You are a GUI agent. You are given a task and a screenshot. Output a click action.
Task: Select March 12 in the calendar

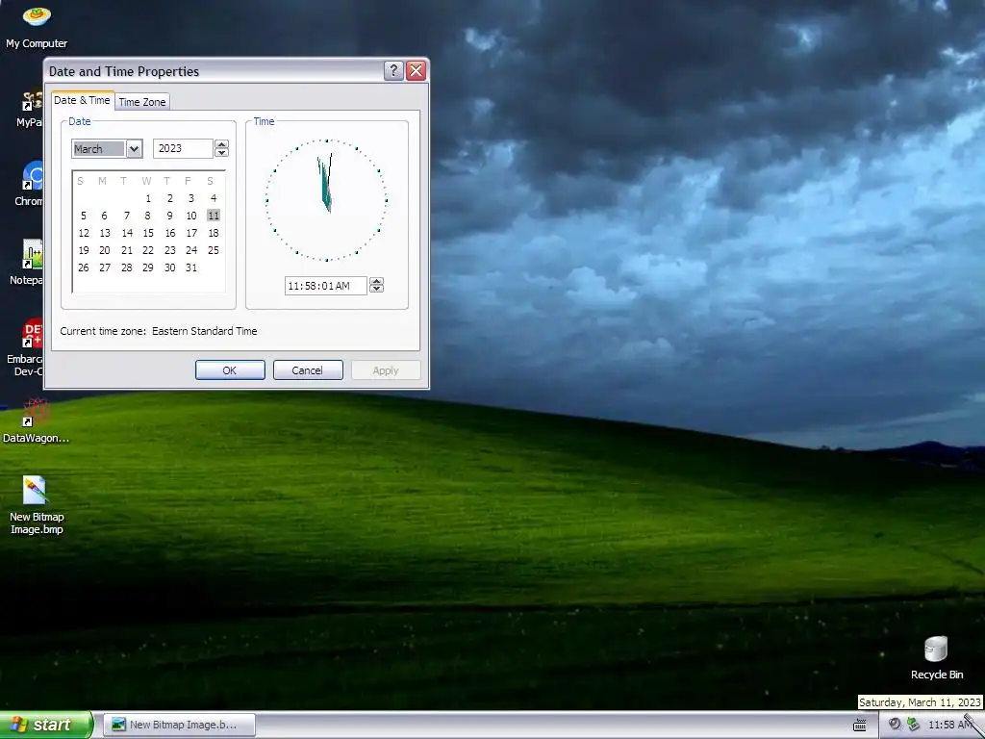83,233
